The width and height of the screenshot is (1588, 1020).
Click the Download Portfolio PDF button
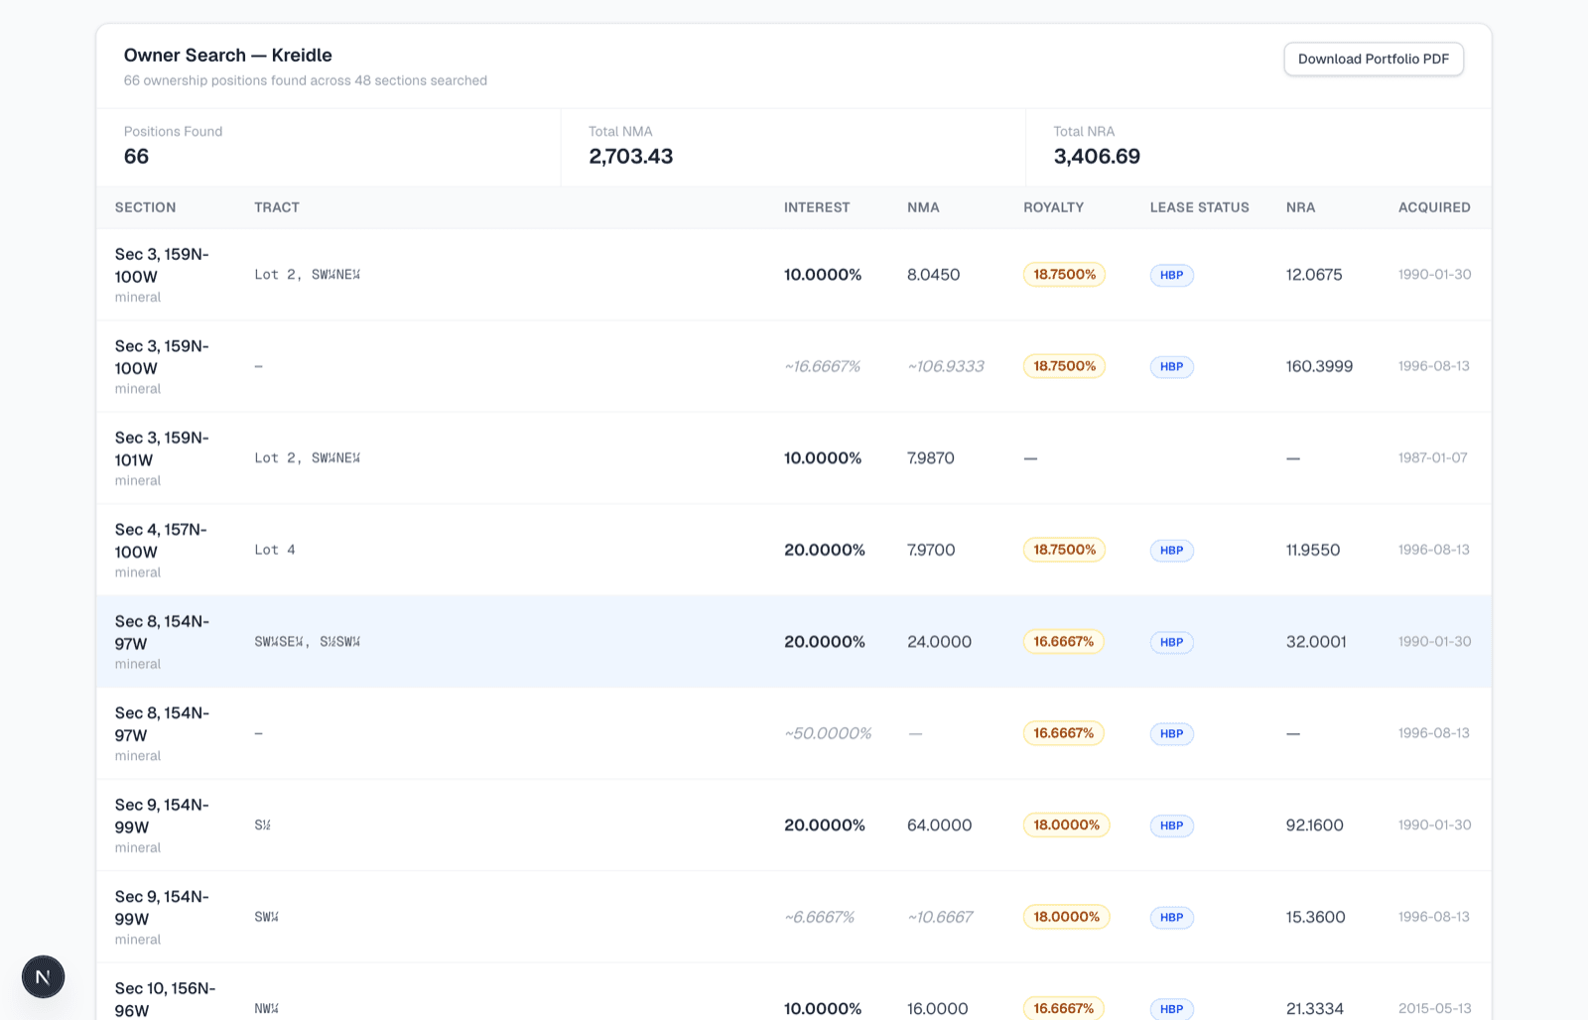(1374, 59)
